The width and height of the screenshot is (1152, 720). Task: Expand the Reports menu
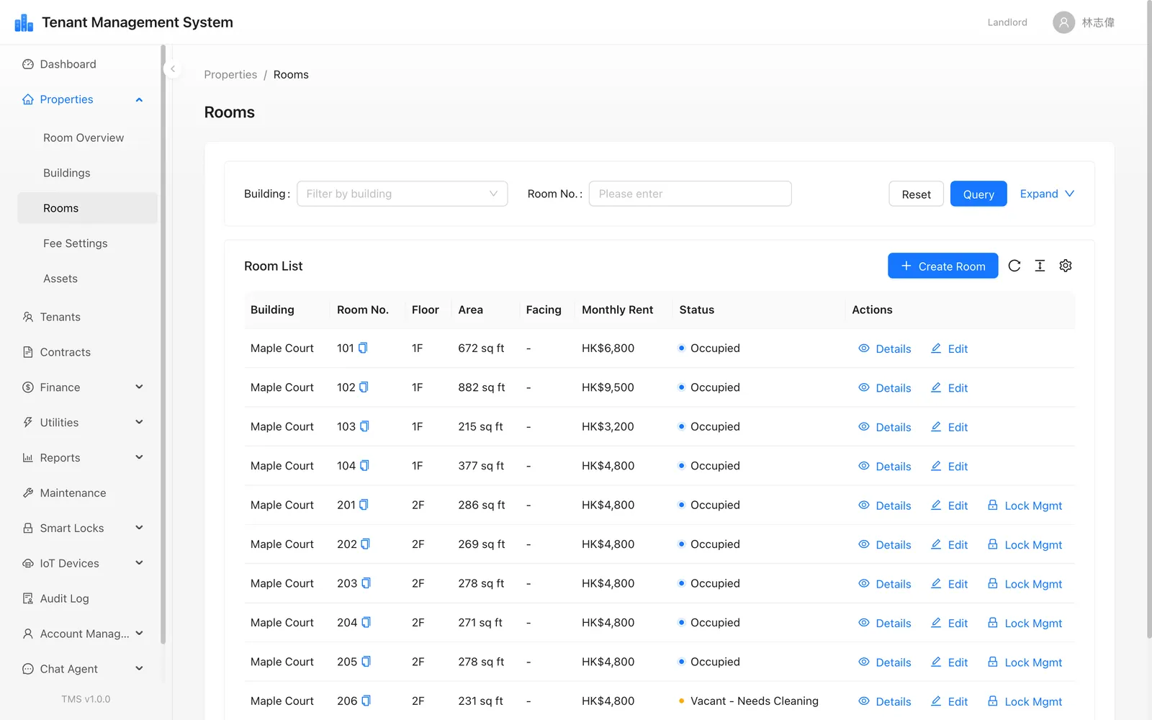click(86, 458)
